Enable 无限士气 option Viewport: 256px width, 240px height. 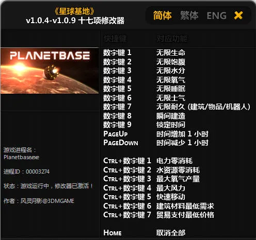(171, 98)
